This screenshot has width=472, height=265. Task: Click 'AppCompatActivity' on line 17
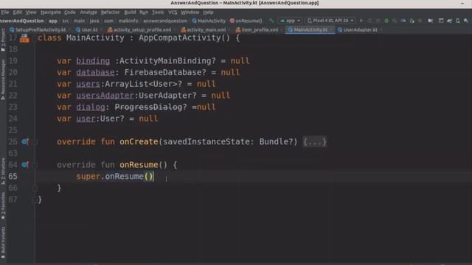[180, 38]
